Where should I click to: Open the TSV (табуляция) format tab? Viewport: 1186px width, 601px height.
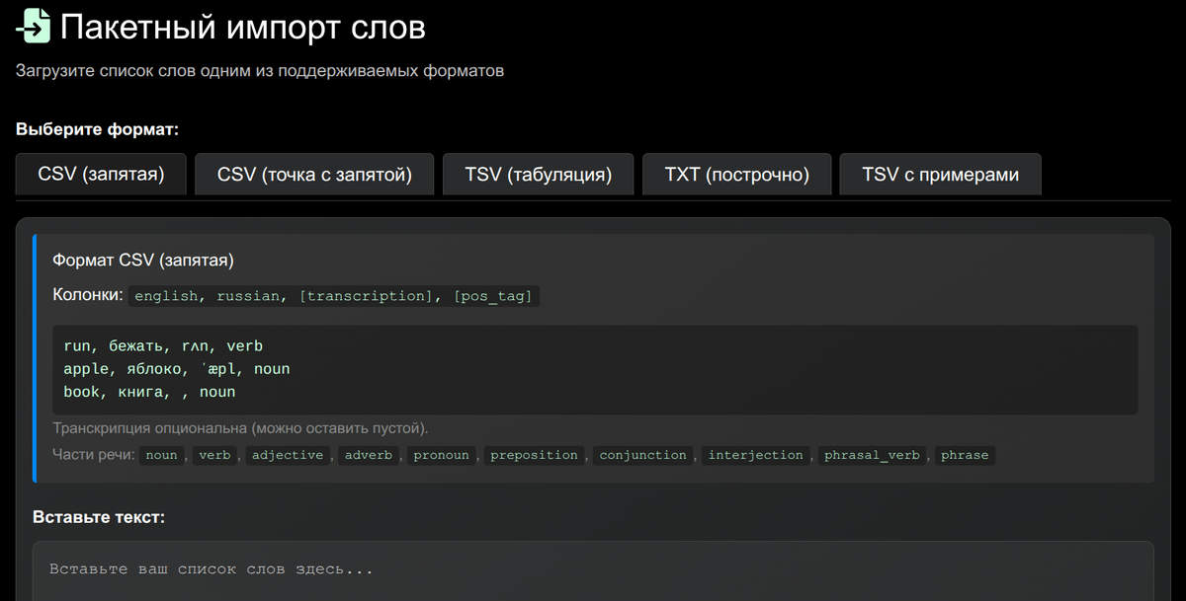pyautogui.click(x=538, y=175)
